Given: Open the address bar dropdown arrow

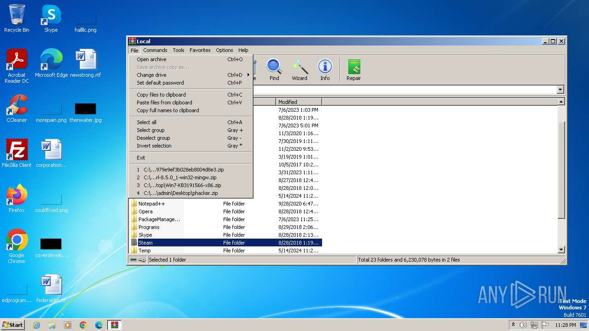Looking at the screenshot, I should point(560,90).
